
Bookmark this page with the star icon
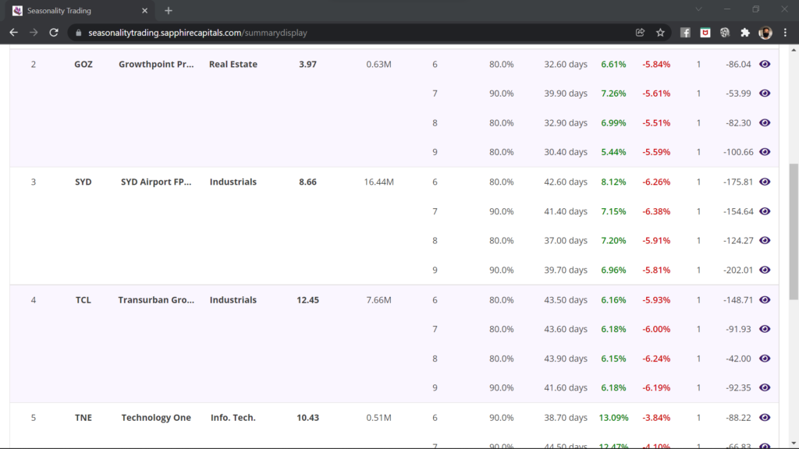660,33
